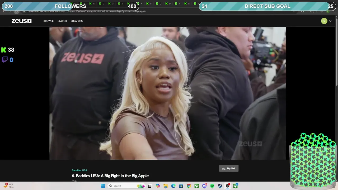Bookmark the page with the star icon

(293, 11)
